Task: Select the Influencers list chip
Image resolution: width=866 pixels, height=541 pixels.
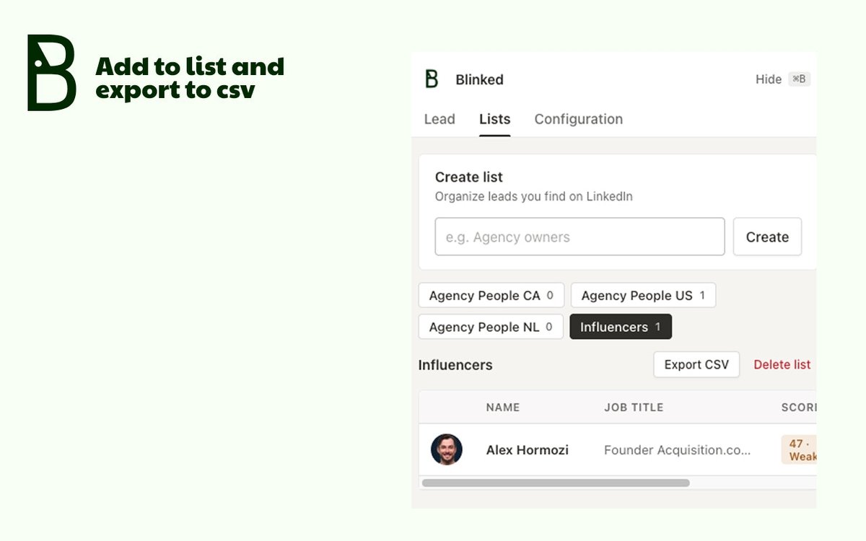Action: [621, 327]
